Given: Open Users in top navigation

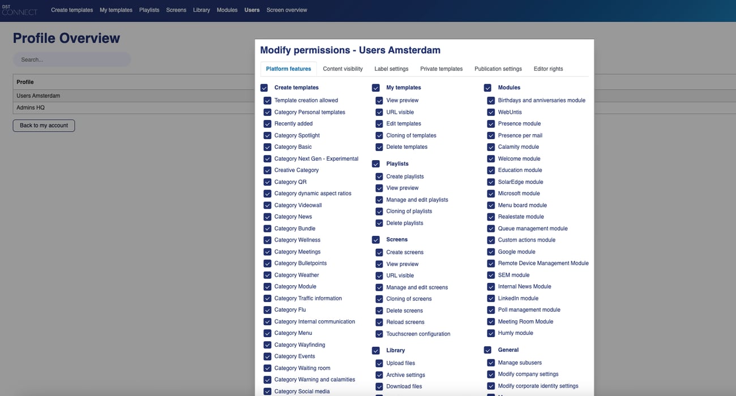Looking at the screenshot, I should click(252, 10).
